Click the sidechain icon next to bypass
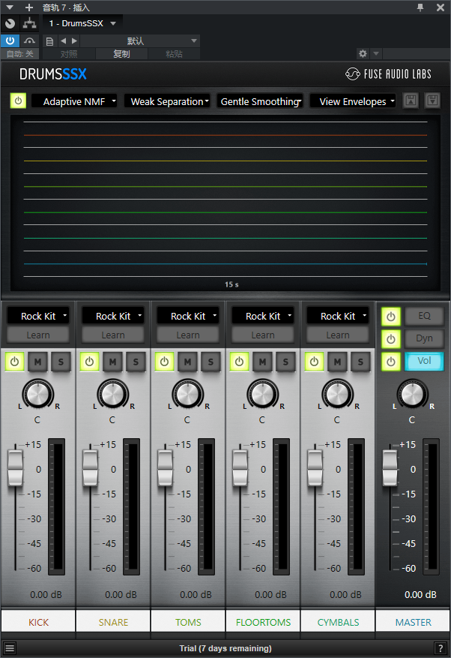The image size is (451, 658). pyautogui.click(x=29, y=41)
